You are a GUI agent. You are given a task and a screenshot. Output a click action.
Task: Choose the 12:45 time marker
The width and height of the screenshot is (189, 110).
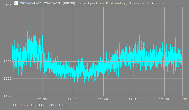pos(134,100)
